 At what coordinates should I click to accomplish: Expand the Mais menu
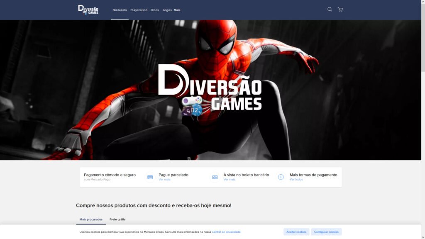[177, 10]
